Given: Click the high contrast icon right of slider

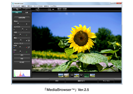Looking at the screenshot, I should (27, 30).
